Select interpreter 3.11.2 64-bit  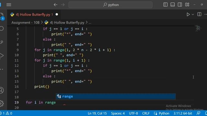(183, 113)
